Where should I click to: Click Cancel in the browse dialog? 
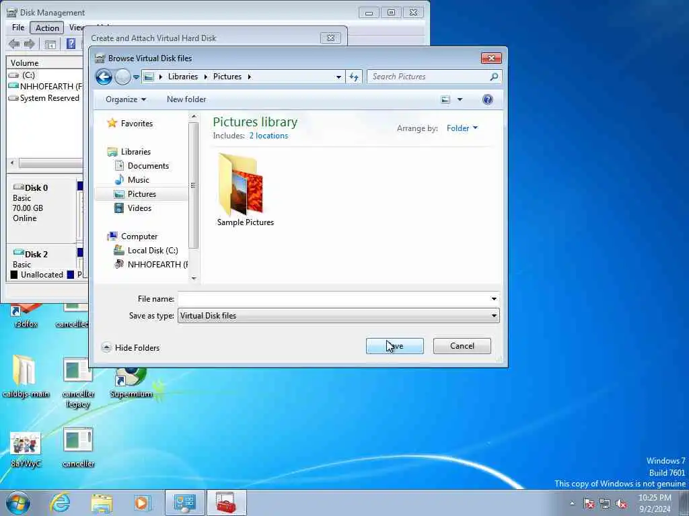pyautogui.click(x=462, y=346)
